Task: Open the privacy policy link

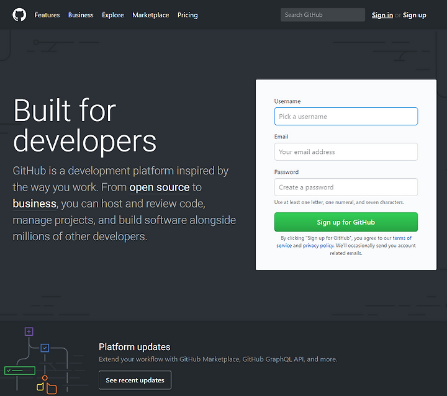Action: 318,245
